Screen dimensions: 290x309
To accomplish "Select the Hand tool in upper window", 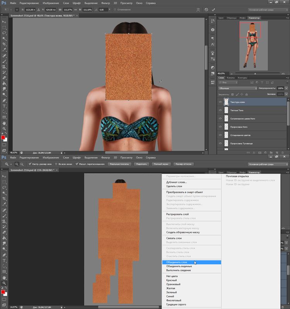I will 4,123.
